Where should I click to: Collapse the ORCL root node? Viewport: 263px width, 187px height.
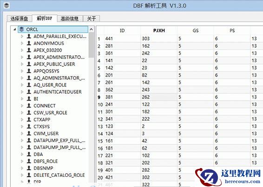tap(15, 30)
